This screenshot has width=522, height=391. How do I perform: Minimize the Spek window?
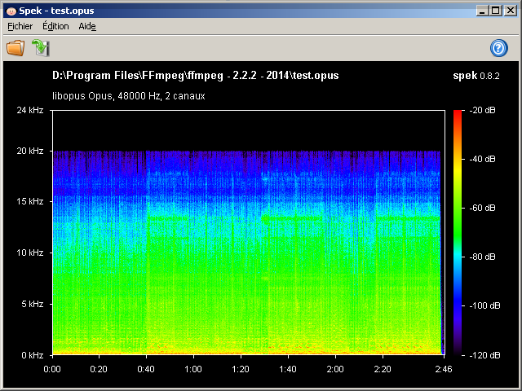(482, 11)
